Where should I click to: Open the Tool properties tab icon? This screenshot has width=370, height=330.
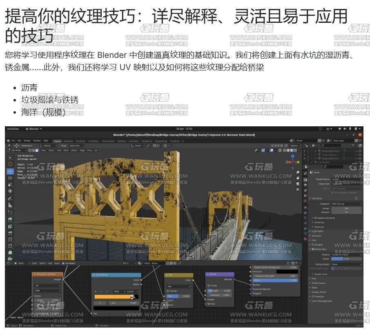pos(305,173)
